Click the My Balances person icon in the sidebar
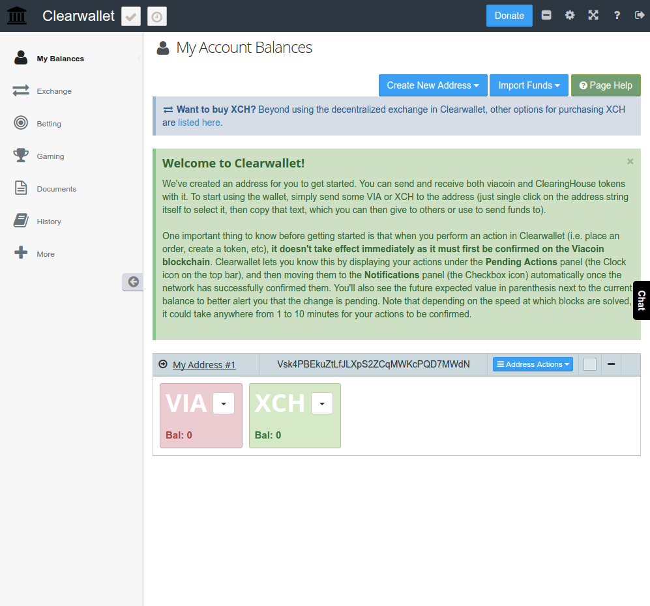Screen dimensions: 650x606 click(x=21, y=58)
